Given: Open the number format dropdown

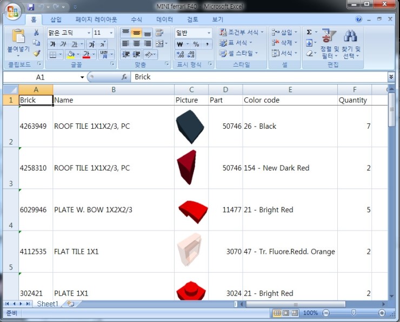Looking at the screenshot, I should click(x=209, y=32).
